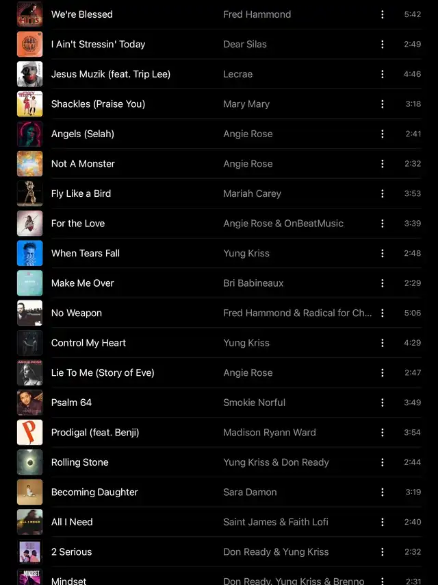Expand the options menu for 2 Serious
The image size is (438, 585).
(x=382, y=552)
